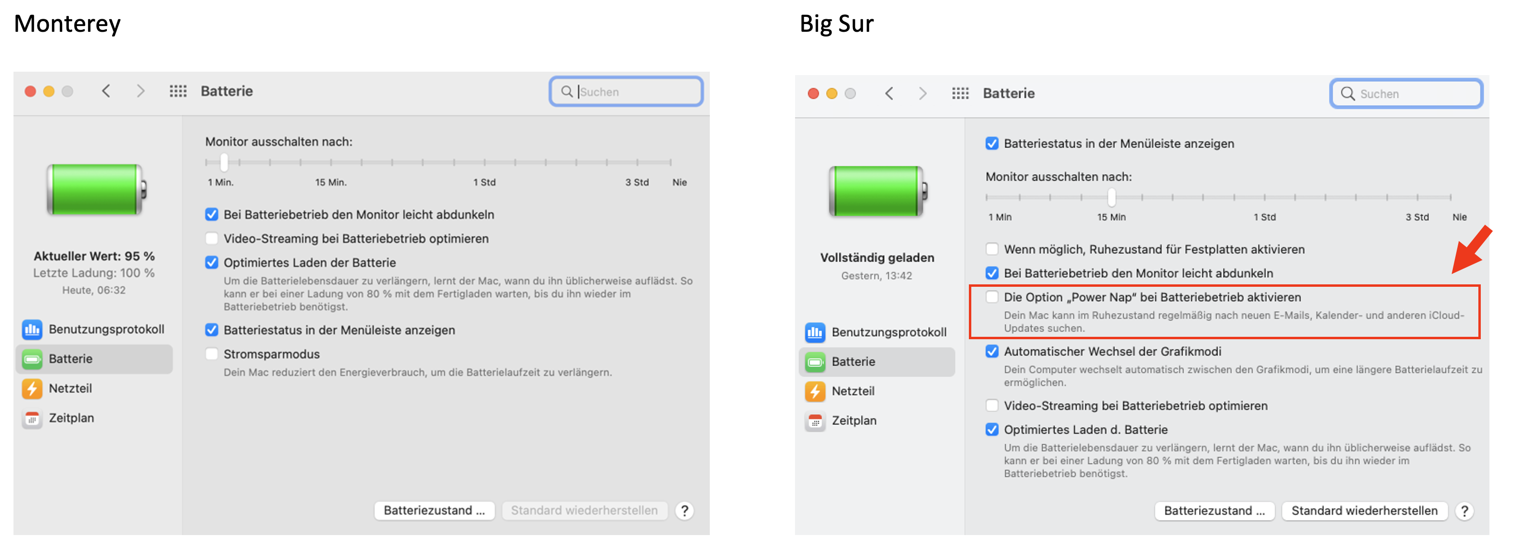The height and width of the screenshot is (549, 1514).
Task: Disable Automatischer Wechsel der Grafikmodi
Action: pyautogui.click(x=992, y=351)
